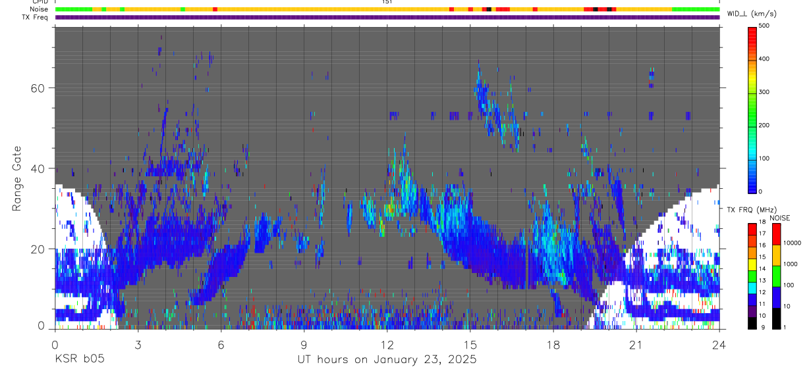Click the 'TX Freq' row label
Viewport: 809px width, 373px height.
pos(36,17)
